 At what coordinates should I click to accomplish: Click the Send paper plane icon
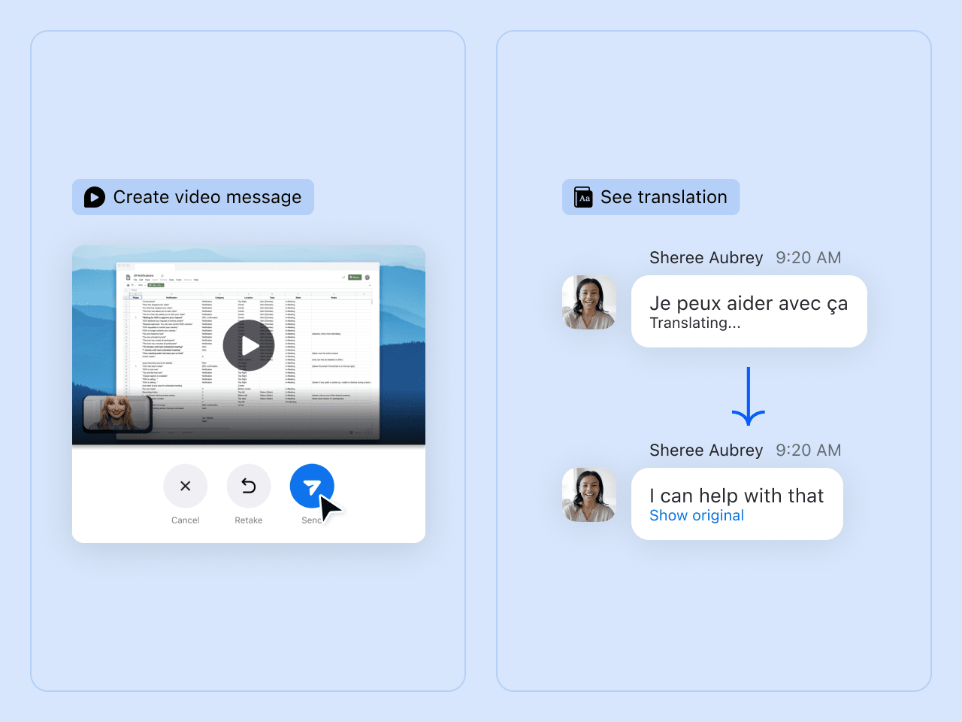(x=312, y=485)
